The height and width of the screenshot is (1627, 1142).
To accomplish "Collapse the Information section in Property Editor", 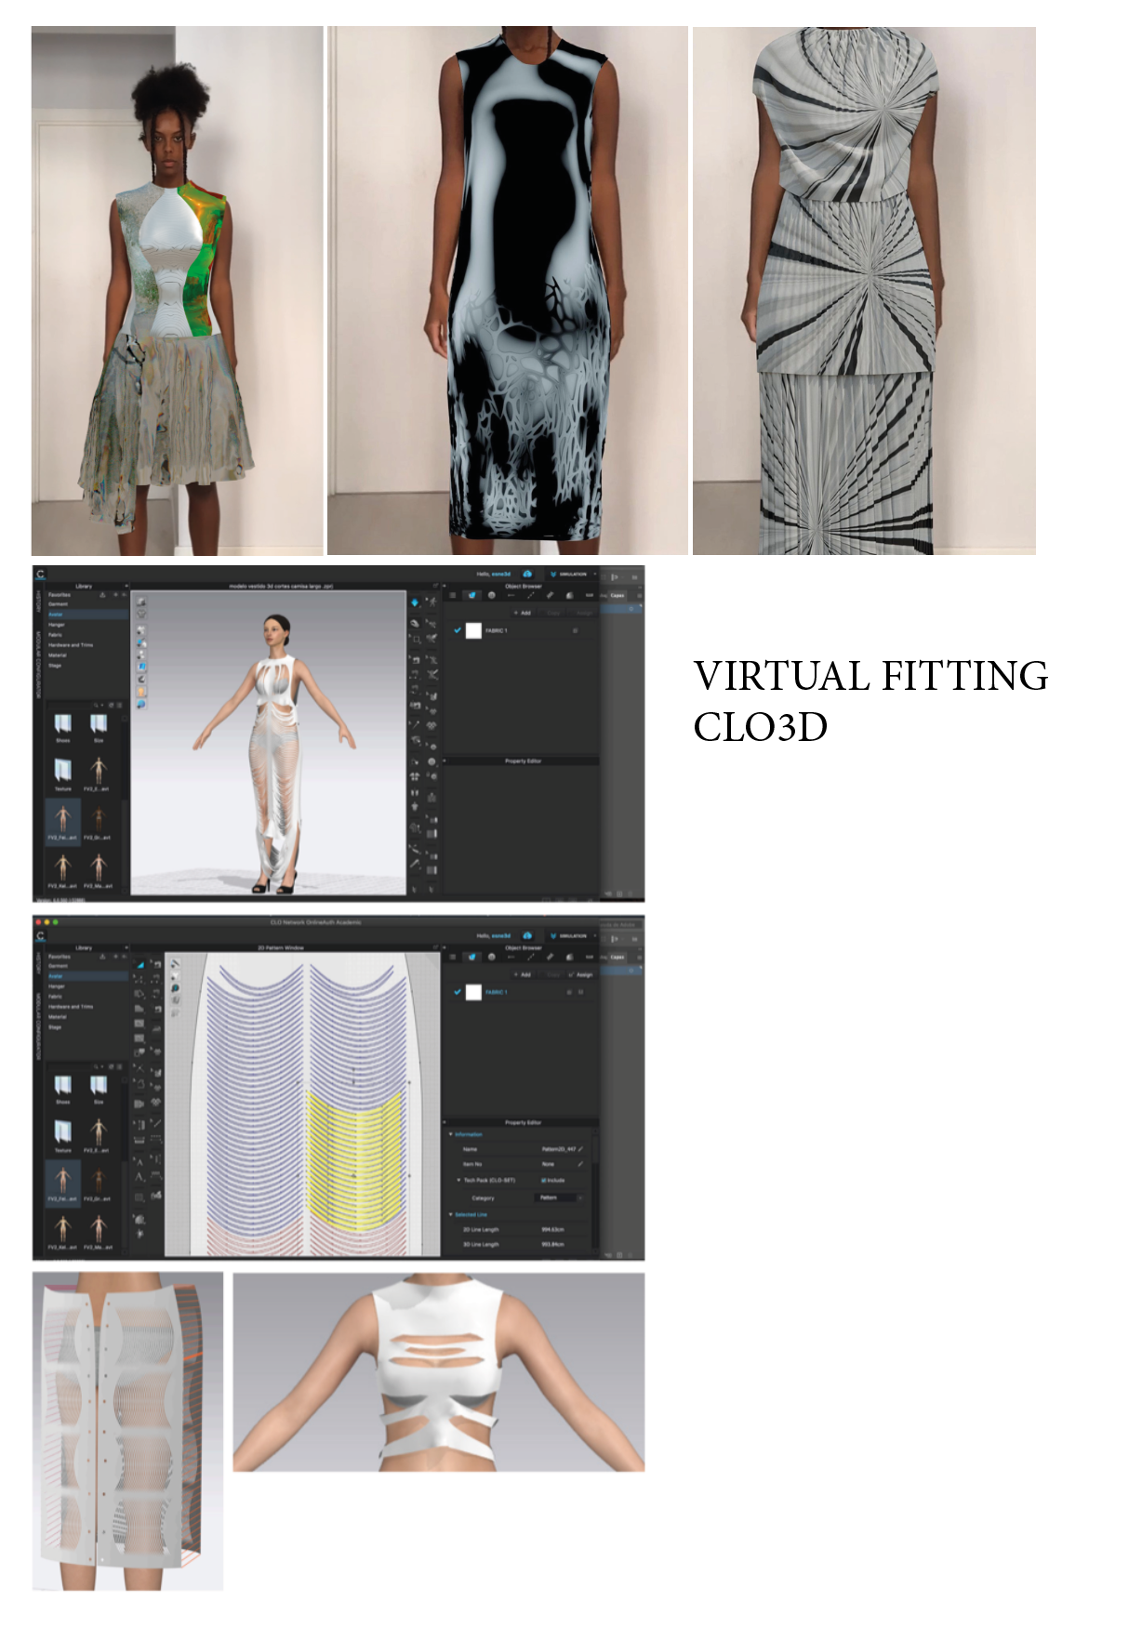I will click(451, 1134).
